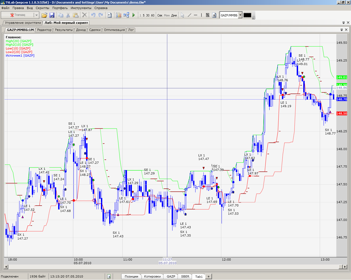
Task: Select the GAZP:ММВБ:1М chart tab
Action: tap(20, 30)
